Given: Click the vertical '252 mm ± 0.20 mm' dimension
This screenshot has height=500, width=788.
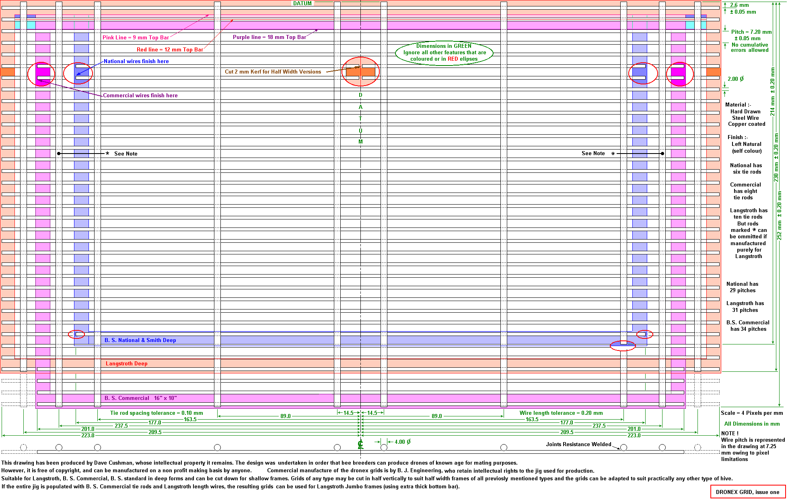Looking at the screenshot, I should coord(780,216).
